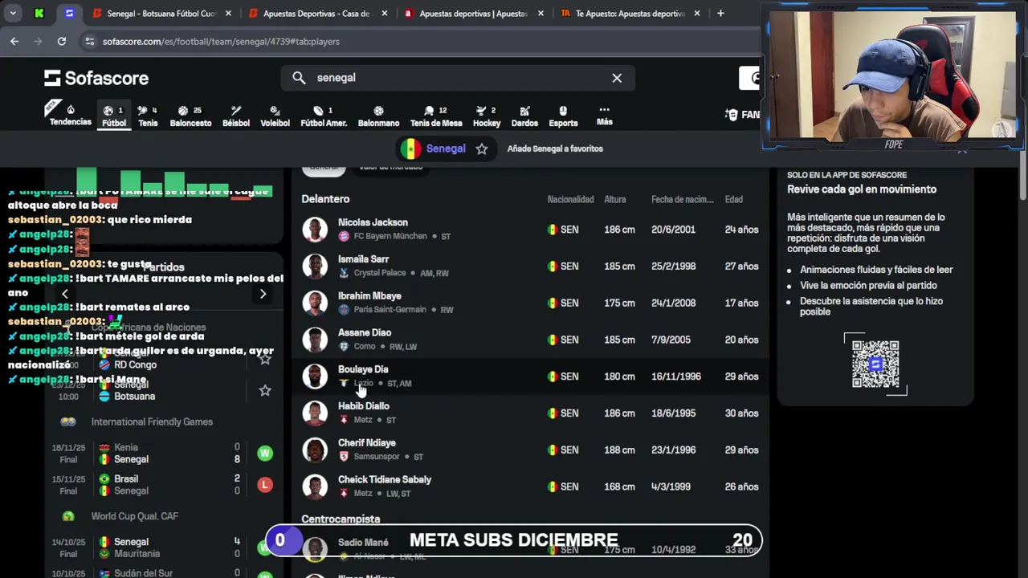Clear the senegal search text
Screen dimensions: 1028x578
(x=617, y=78)
